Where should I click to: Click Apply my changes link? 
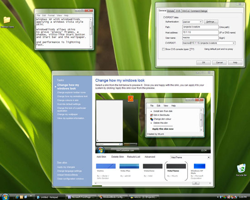click(x=66, y=167)
